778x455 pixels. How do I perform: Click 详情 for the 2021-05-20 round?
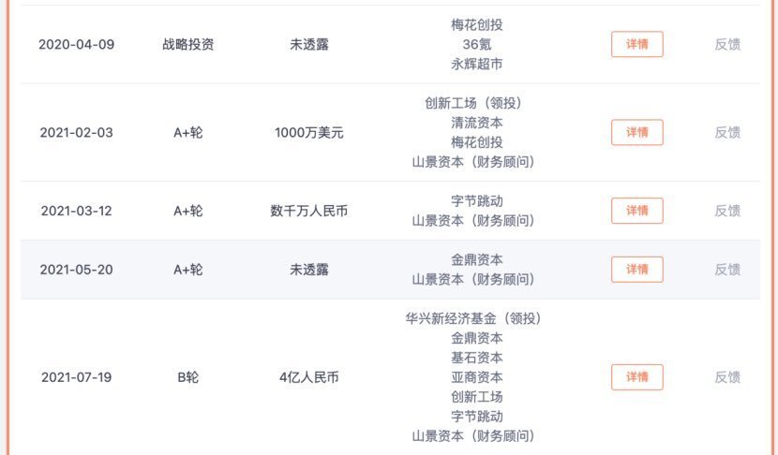(x=636, y=270)
